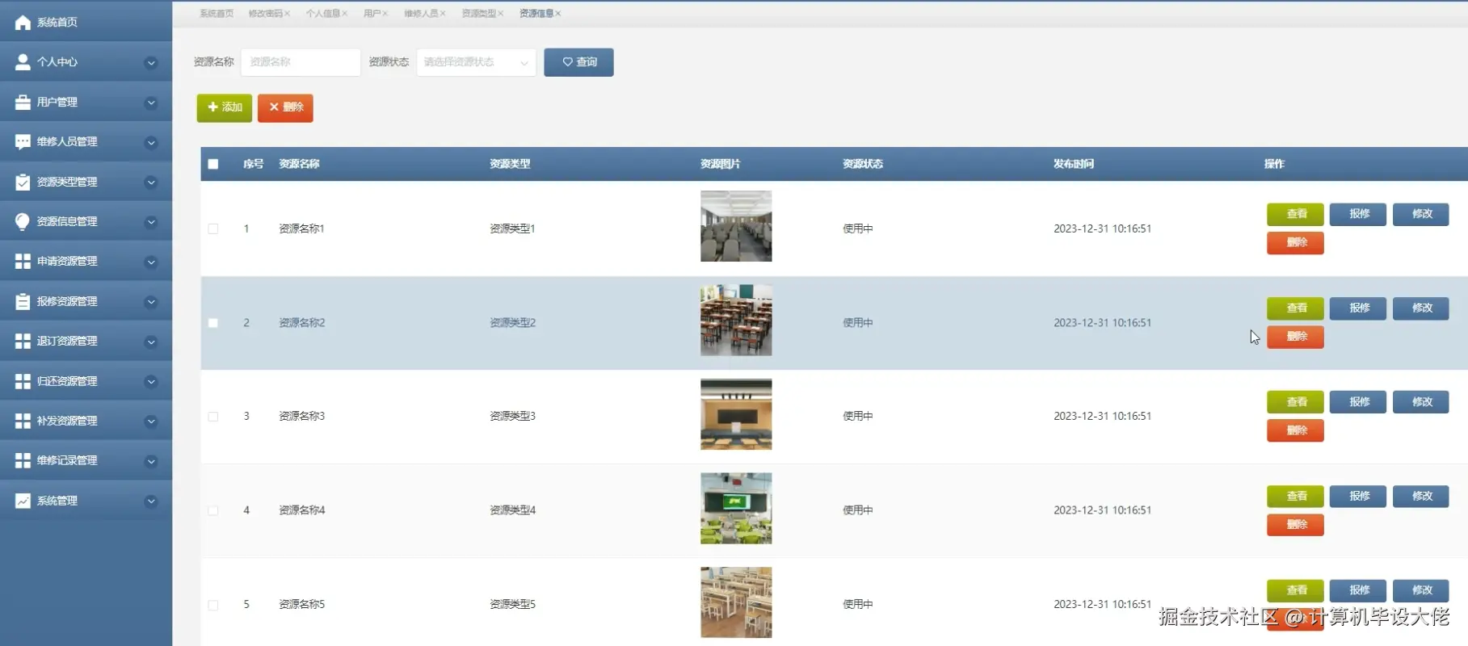Click the clipboard-check icon for 资源类型管理
The image size is (1468, 646).
[23, 182]
